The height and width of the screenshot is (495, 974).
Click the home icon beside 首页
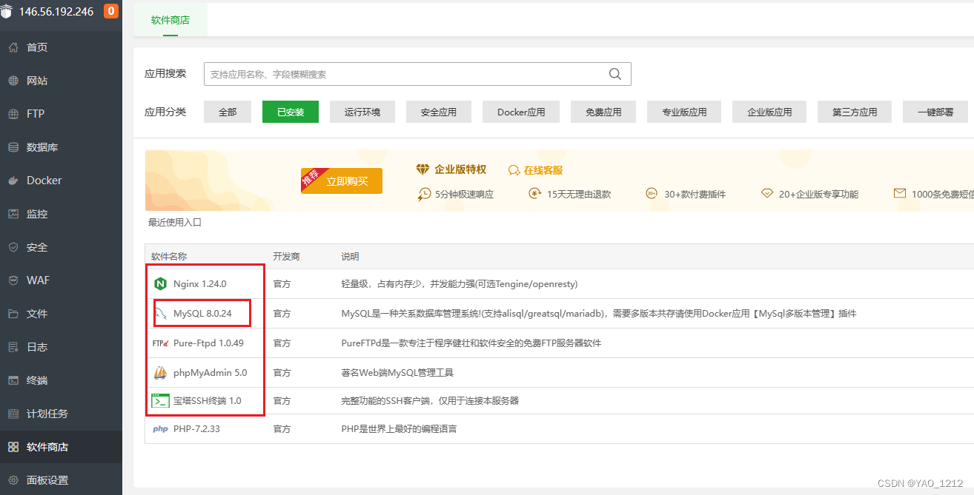pos(13,47)
